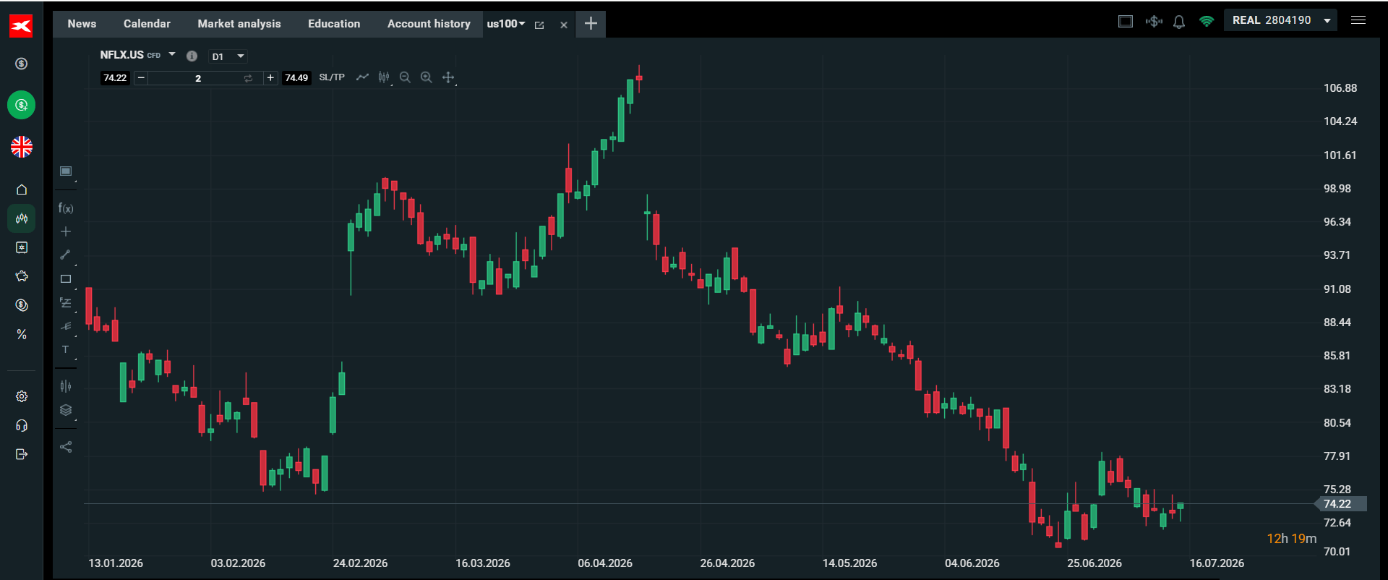Click the 74.49 buy price button
Screen dimensions: 1388x580
[x=296, y=78]
